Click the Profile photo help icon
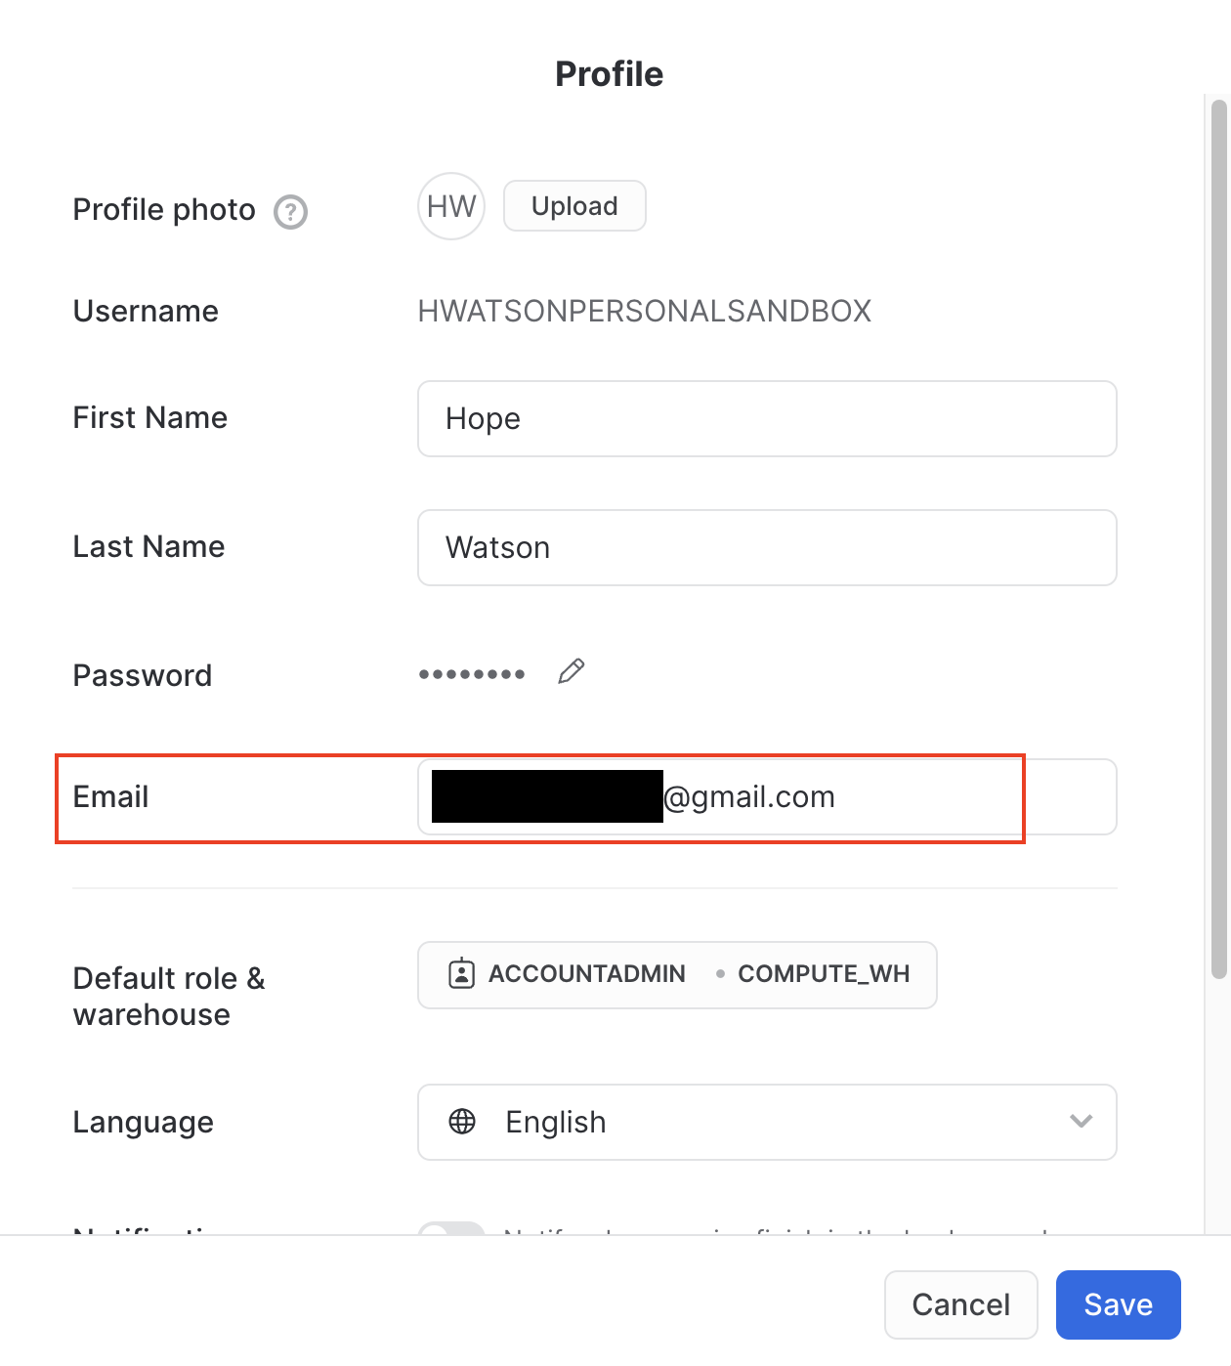This screenshot has width=1231, height=1366. 289,211
